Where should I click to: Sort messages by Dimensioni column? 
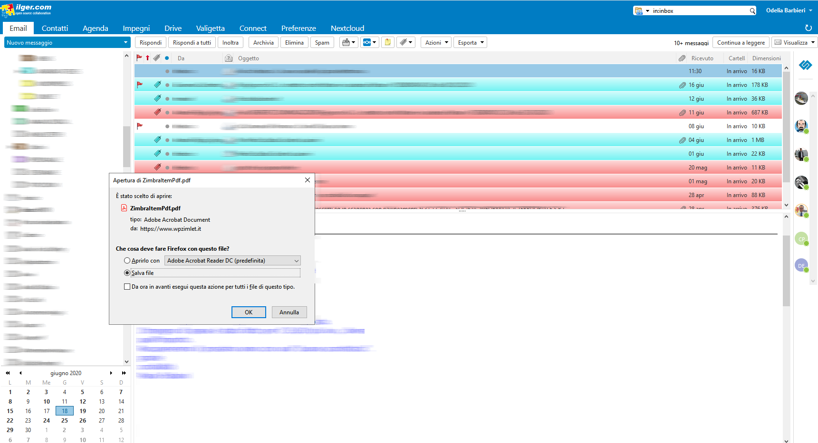click(766, 58)
